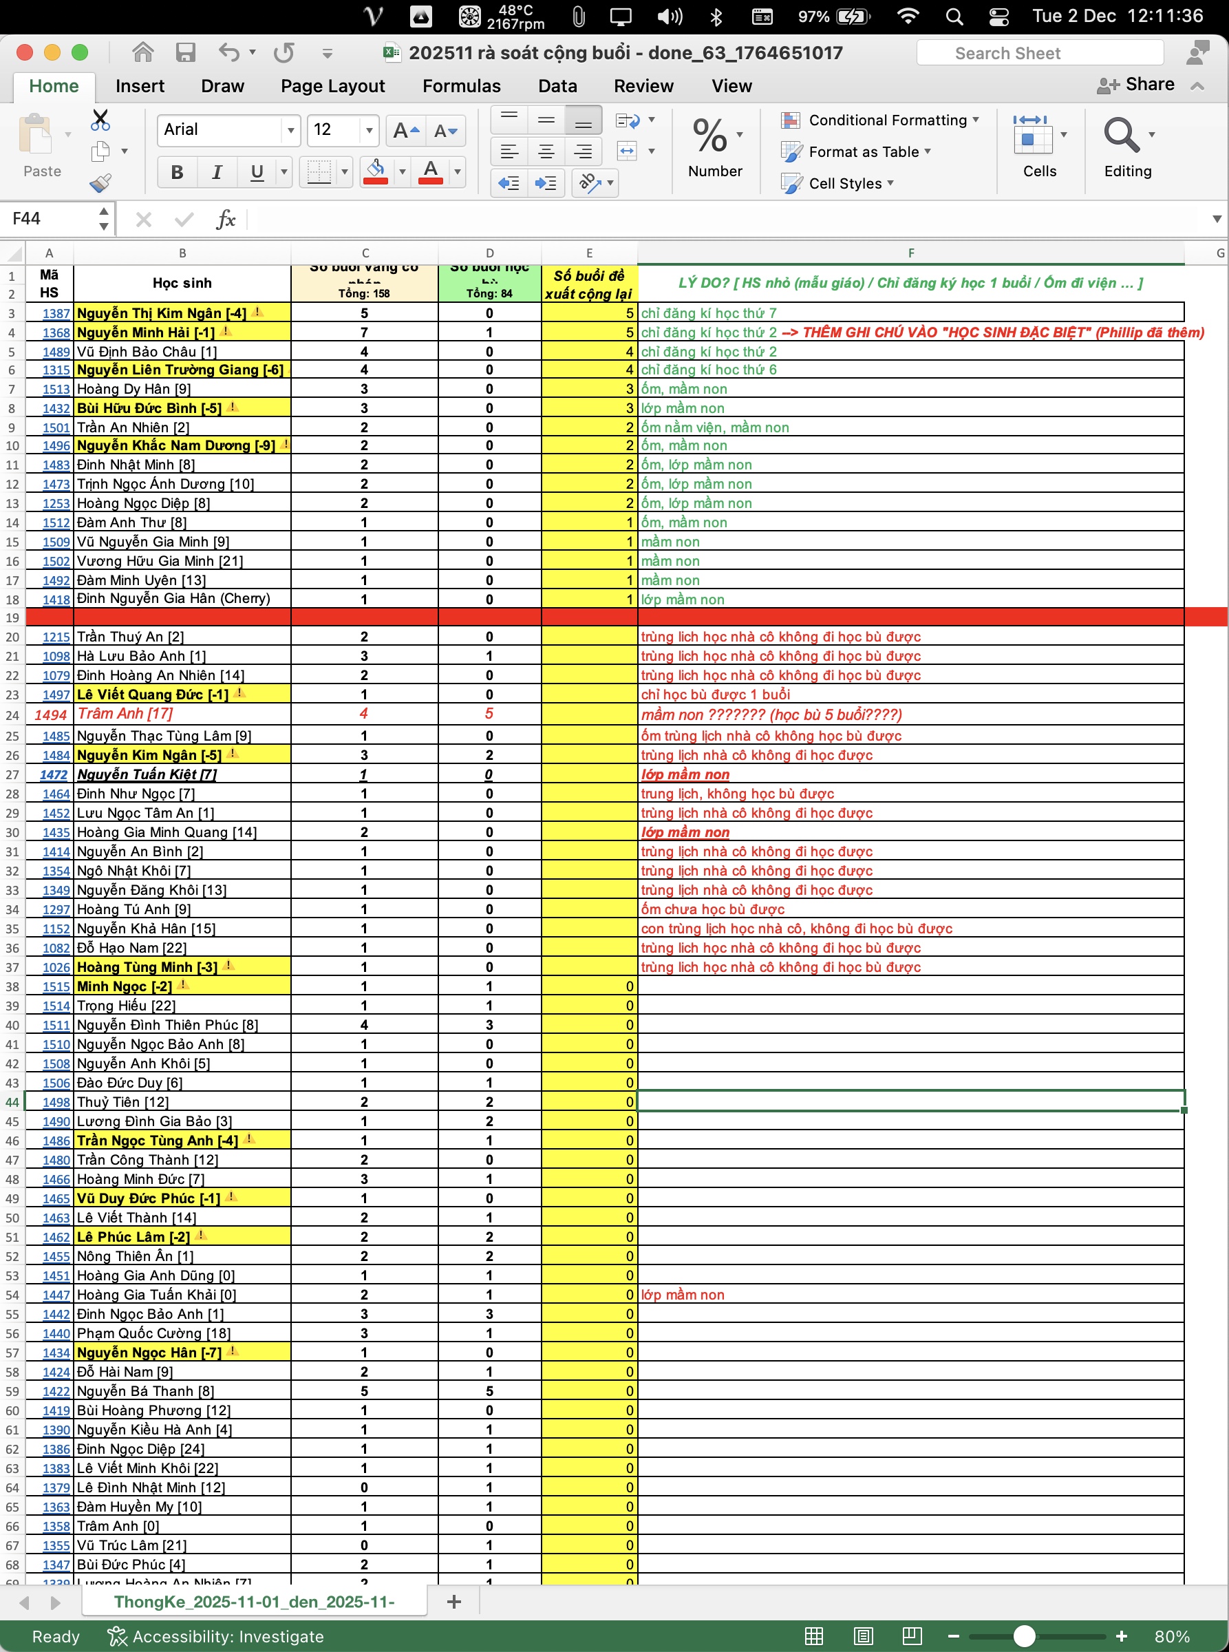This screenshot has width=1229, height=1652.
Task: Open student ID link 1387
Action: click(56, 314)
